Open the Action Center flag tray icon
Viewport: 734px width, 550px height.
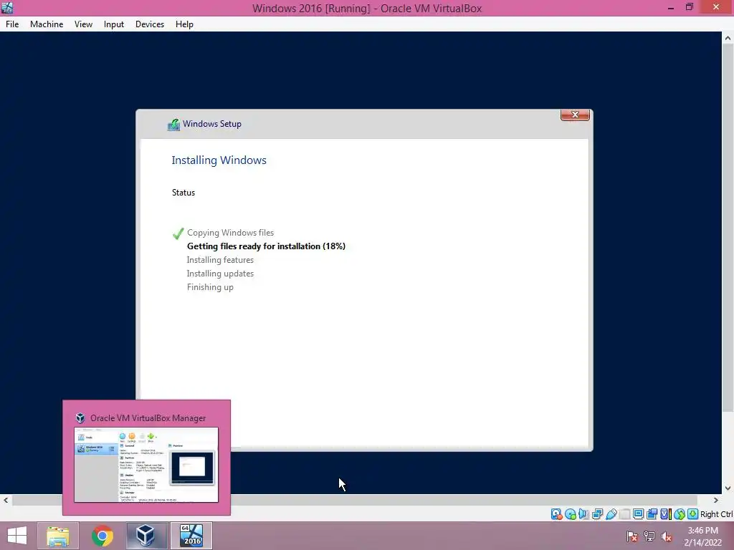[631, 536]
